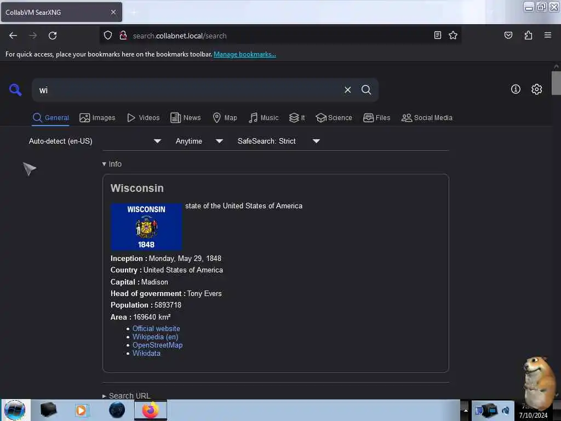This screenshot has height=421, width=561.
Task: Open Wisconsin's Official website link
Action: pyautogui.click(x=156, y=329)
